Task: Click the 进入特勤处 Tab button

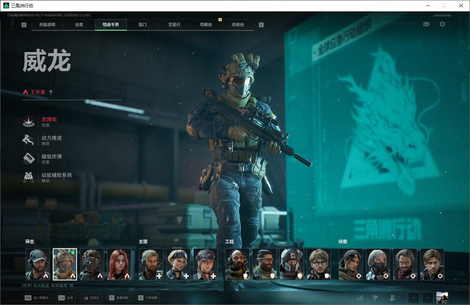Action: (x=36, y=298)
